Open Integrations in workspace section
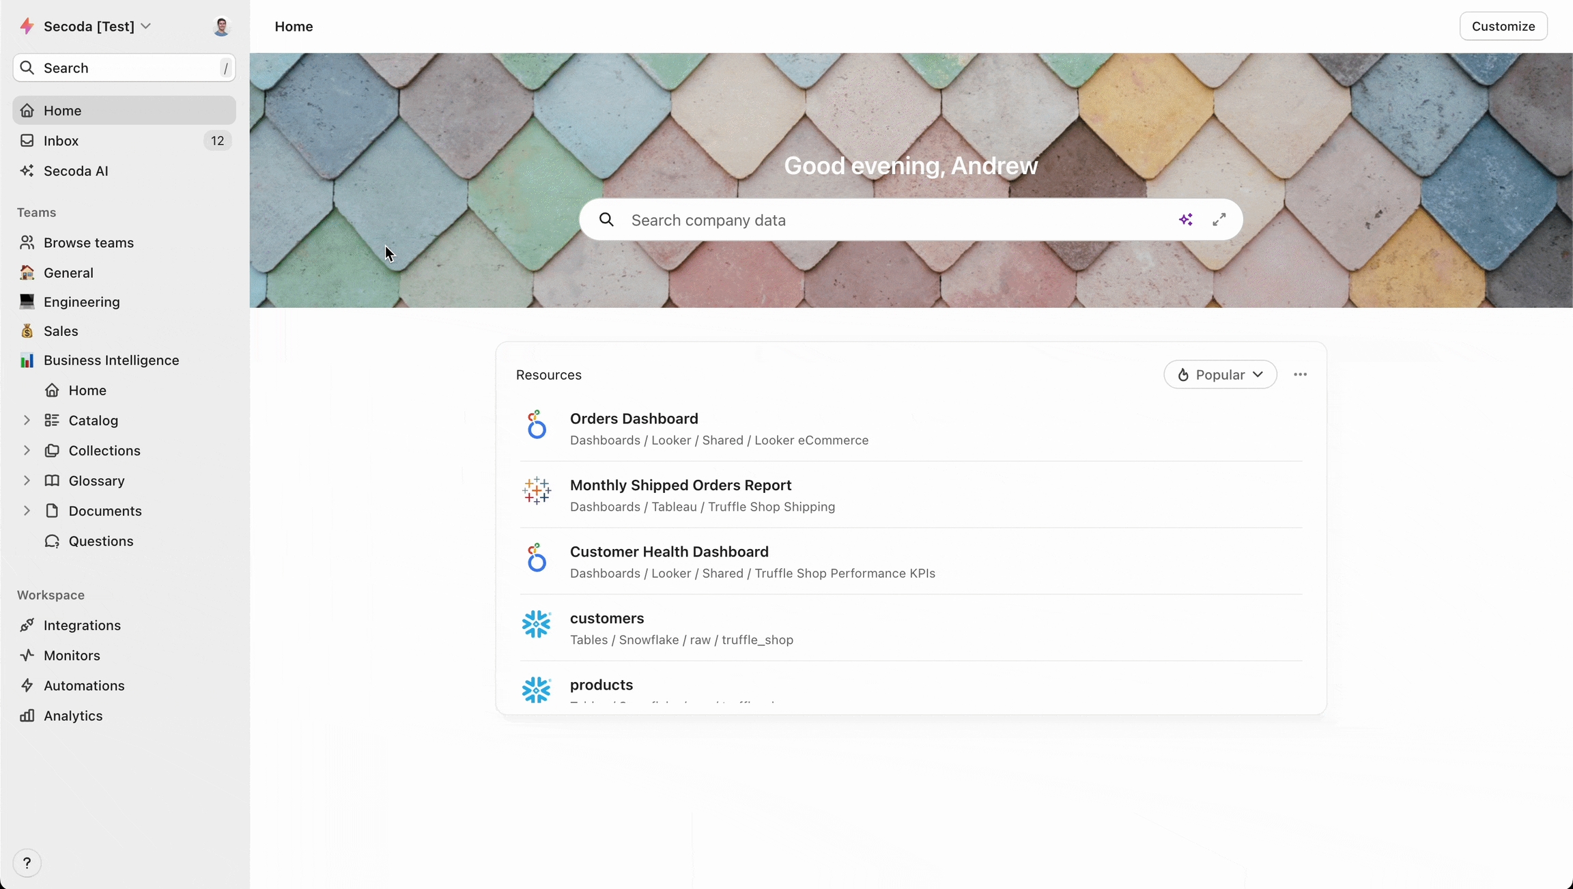The image size is (1573, 889). click(82, 625)
